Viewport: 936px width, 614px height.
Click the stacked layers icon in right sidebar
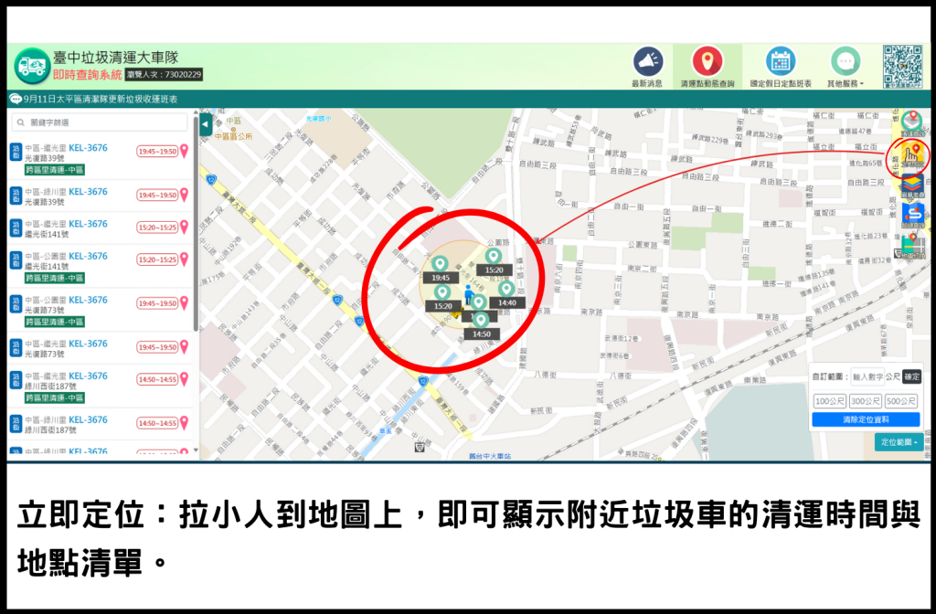911,186
